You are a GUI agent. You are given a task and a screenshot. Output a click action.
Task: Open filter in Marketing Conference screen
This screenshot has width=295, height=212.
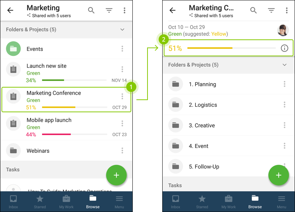(271, 10)
